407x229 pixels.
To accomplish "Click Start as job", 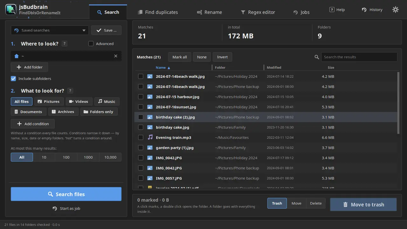I will [66, 208].
